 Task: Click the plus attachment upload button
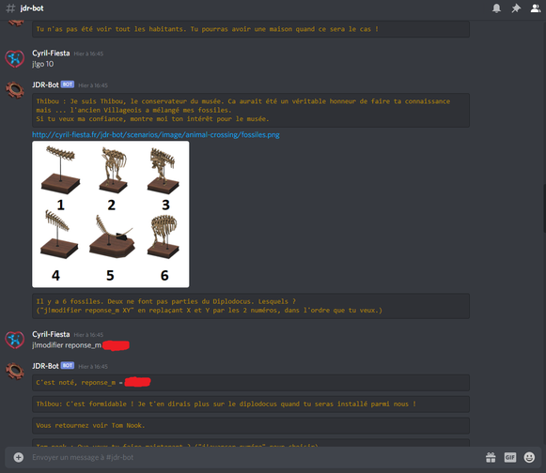point(19,457)
